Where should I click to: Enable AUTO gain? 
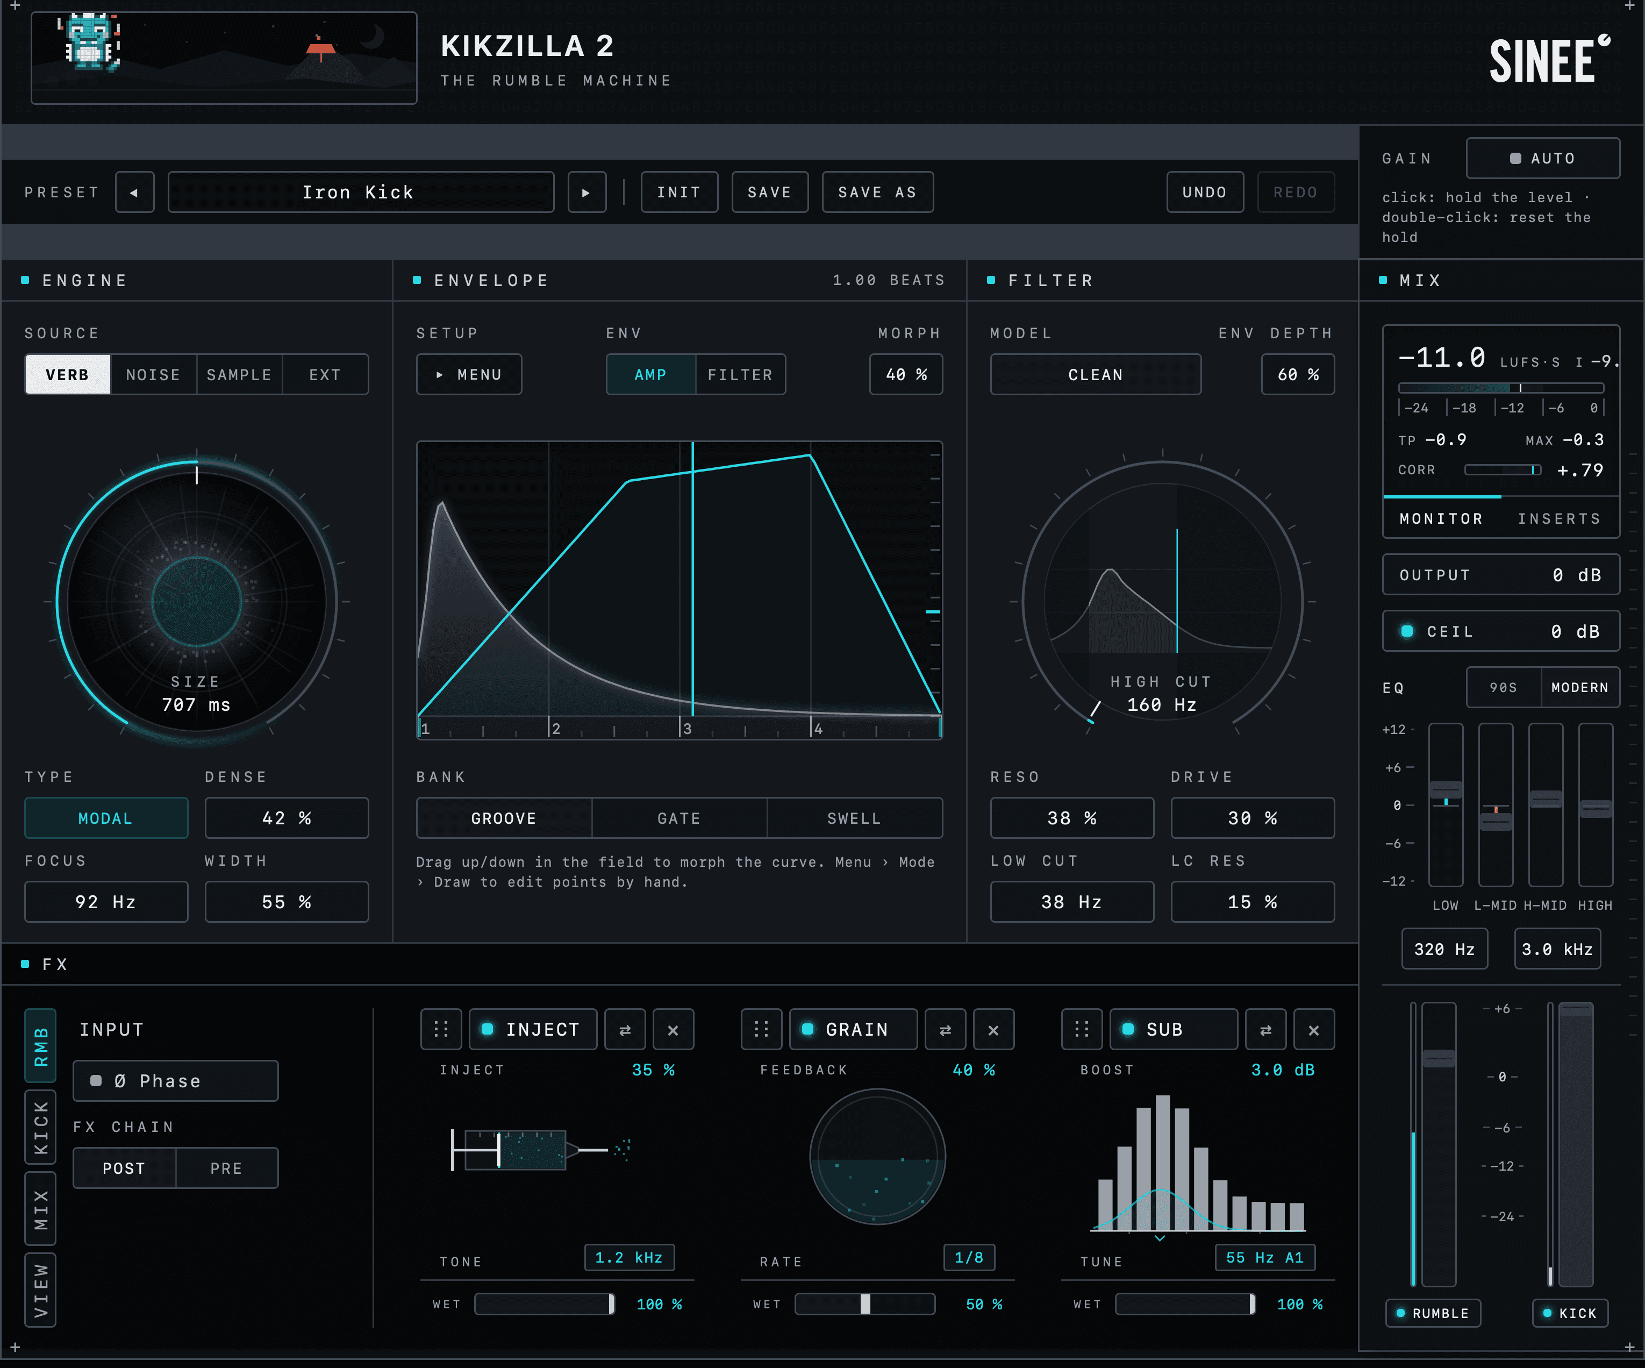1542,158
